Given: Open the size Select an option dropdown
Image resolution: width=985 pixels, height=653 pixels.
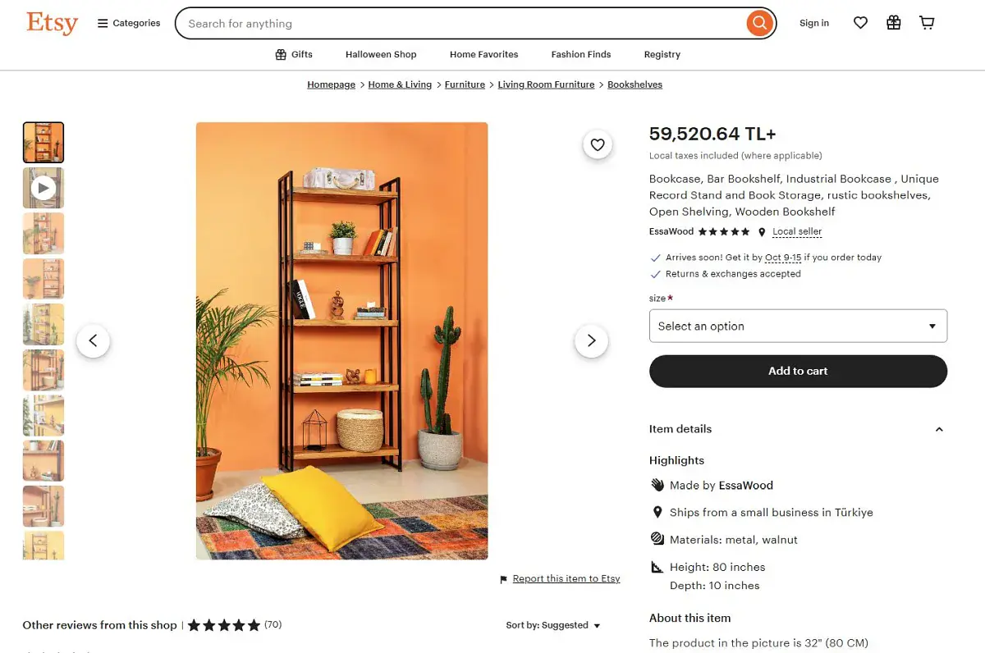Looking at the screenshot, I should 798,326.
